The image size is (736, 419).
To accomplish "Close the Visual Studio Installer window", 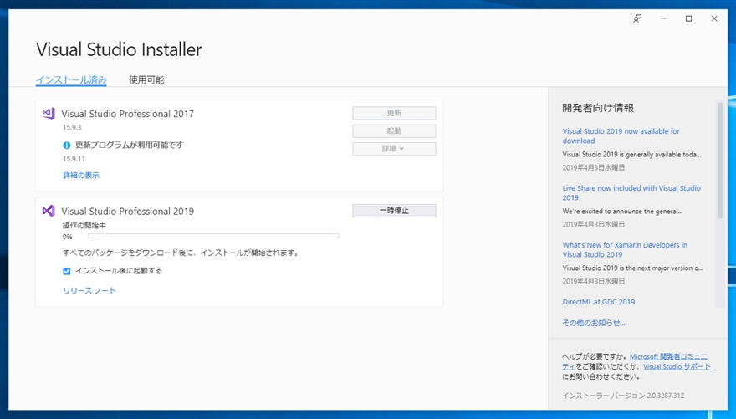I will [714, 18].
